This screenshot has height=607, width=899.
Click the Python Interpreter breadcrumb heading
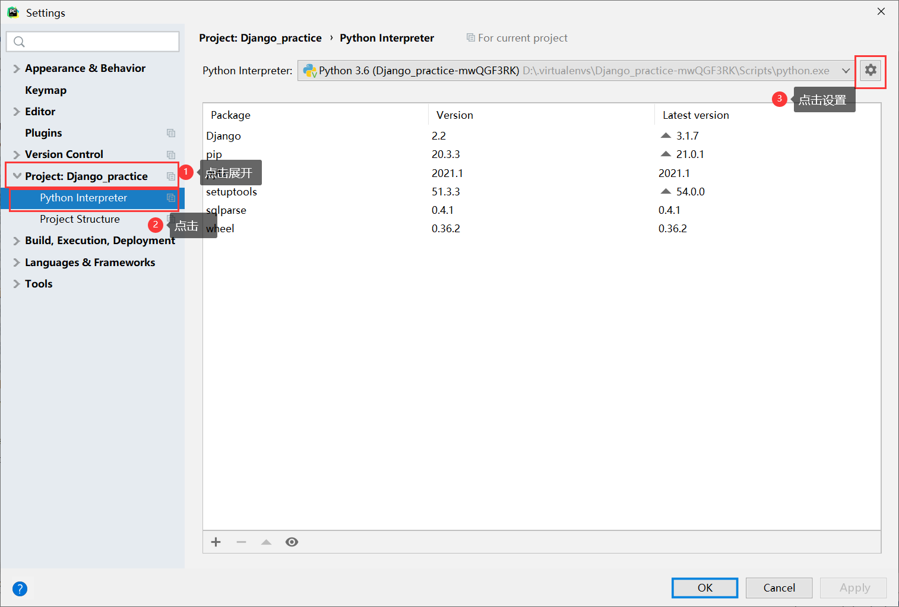[387, 38]
